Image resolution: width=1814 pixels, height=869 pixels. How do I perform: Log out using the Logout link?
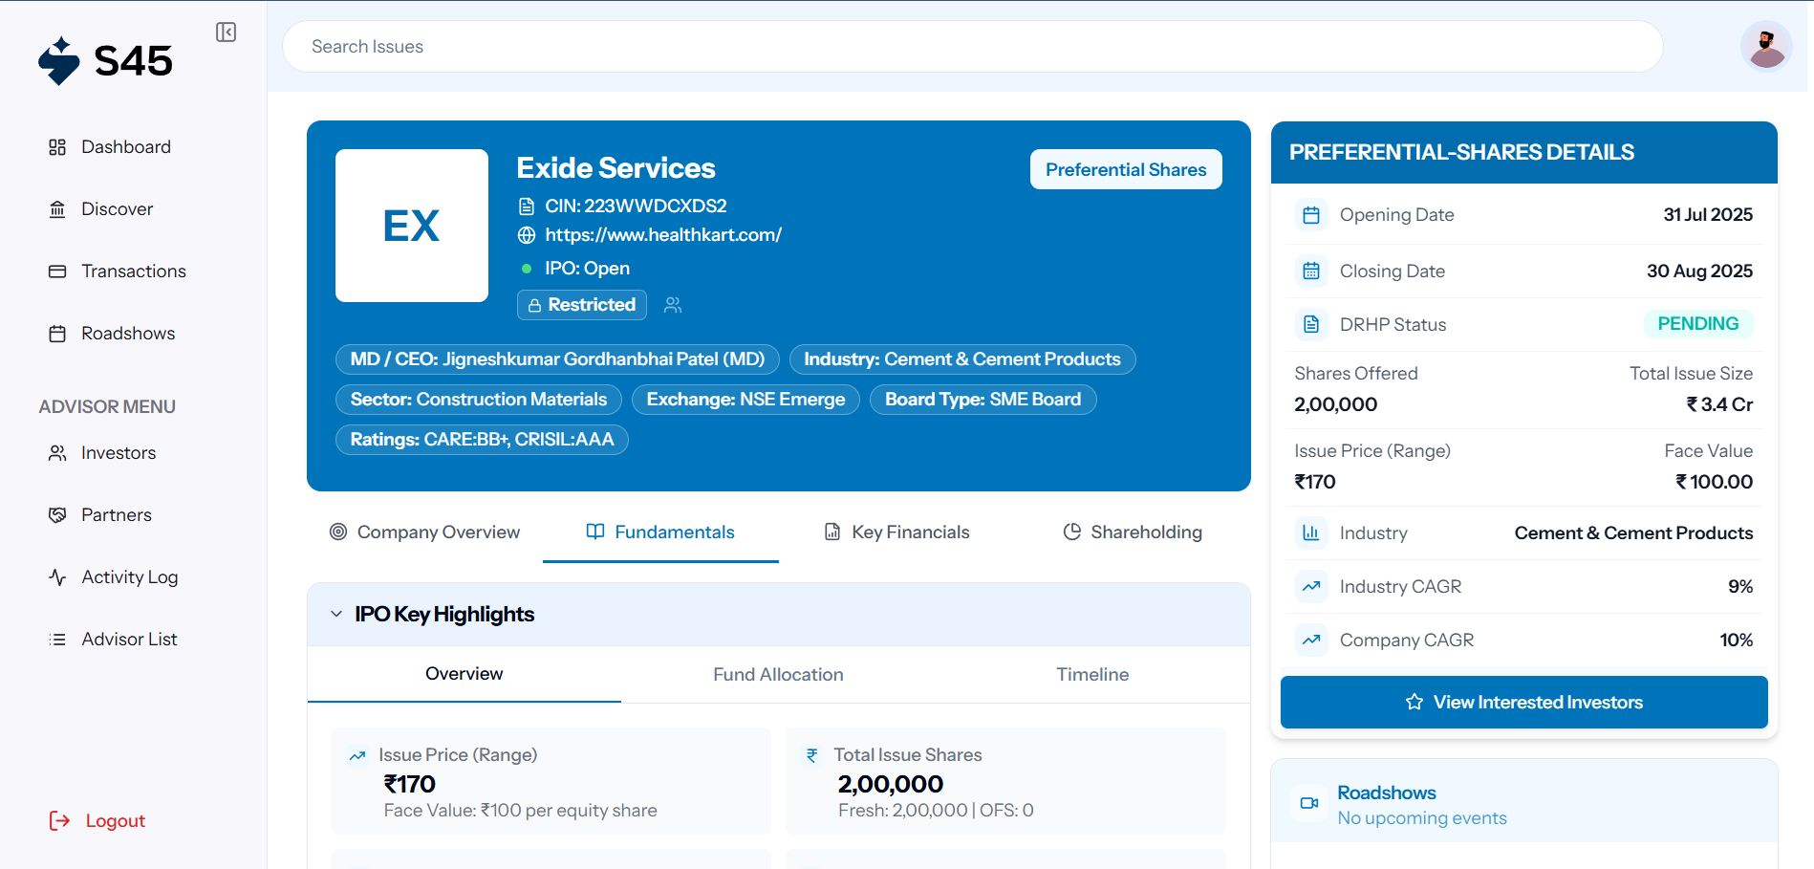coord(115,821)
